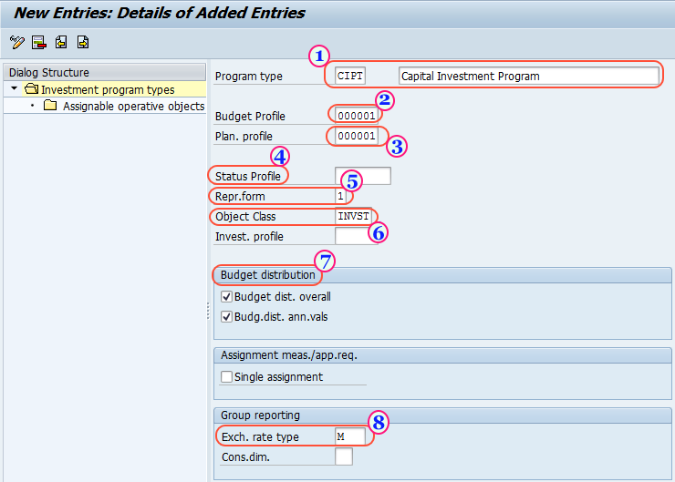Click the Previous entry toolbar icon
675x482 pixels.
[x=61, y=42]
